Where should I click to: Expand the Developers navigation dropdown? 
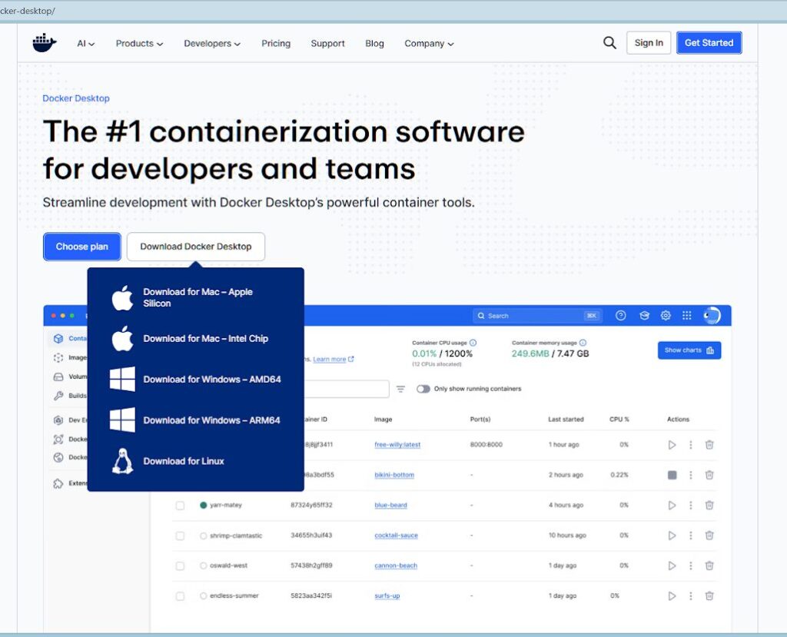(212, 44)
